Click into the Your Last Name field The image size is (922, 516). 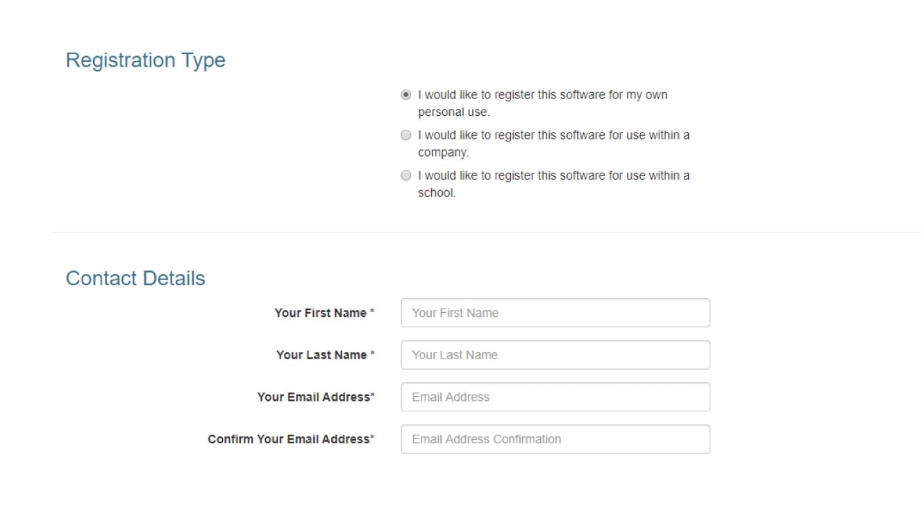[555, 355]
